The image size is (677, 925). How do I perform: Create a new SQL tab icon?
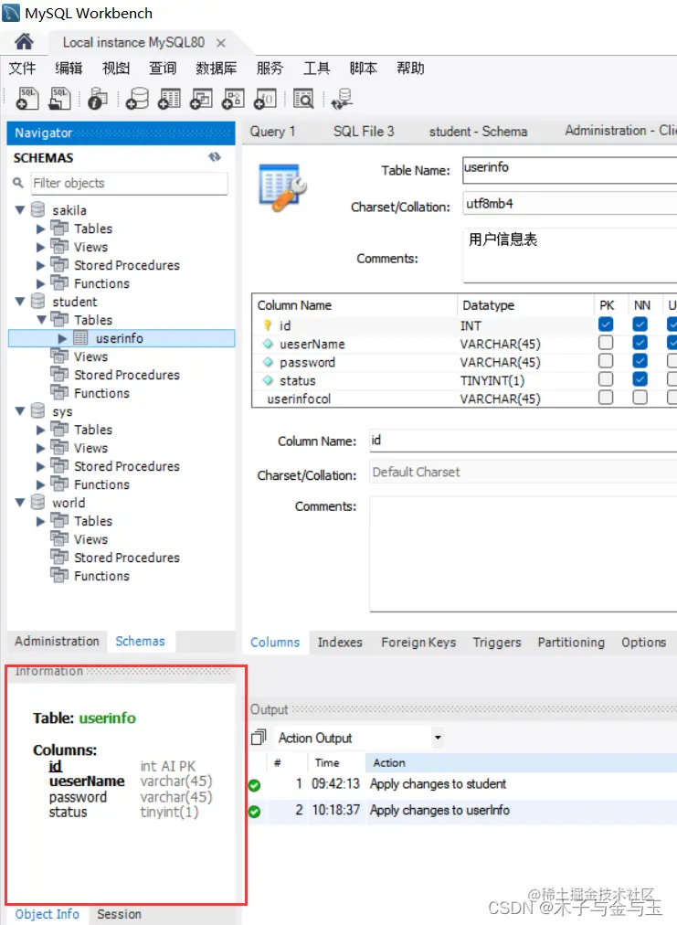click(27, 99)
